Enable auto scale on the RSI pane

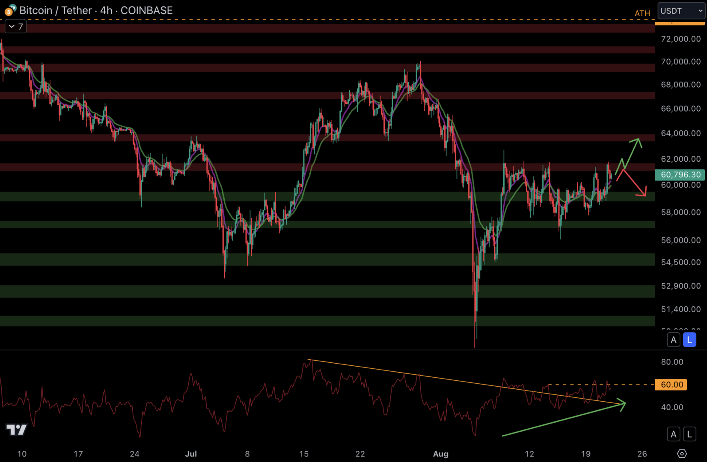(674, 434)
